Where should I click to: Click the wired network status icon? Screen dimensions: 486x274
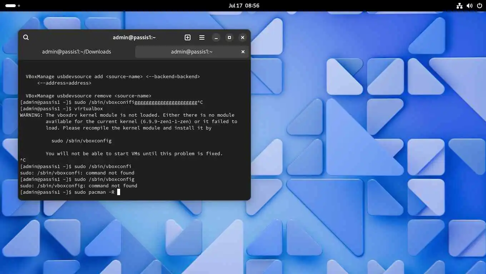460,6
